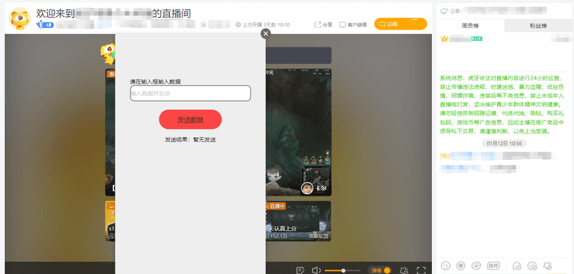574x274 pixels.
Task: Click the crown icon in contribution ranking
Action: [x=444, y=39]
